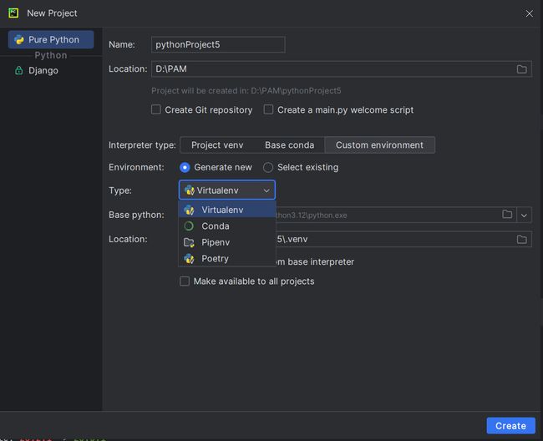Browse for venv location folder icon
Screen dimensions: 543x441
(521, 239)
